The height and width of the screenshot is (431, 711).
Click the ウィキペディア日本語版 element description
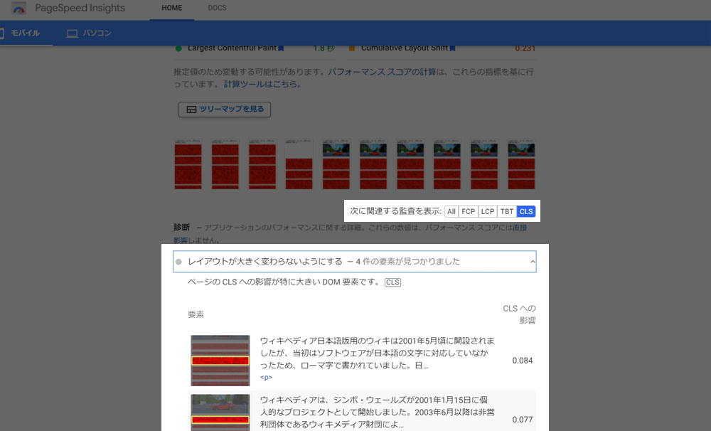pyautogui.click(x=378, y=353)
